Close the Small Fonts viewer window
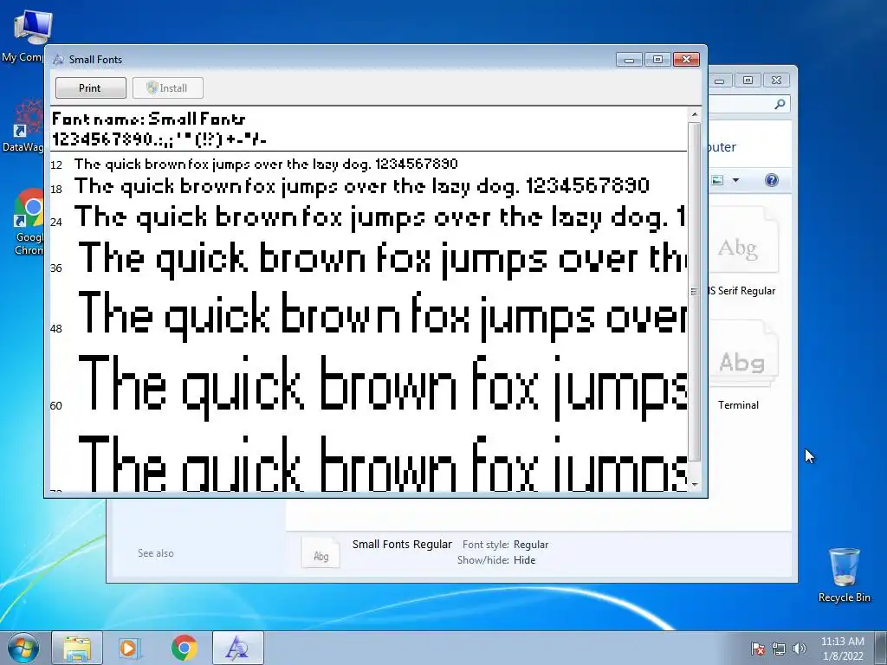 click(x=686, y=60)
